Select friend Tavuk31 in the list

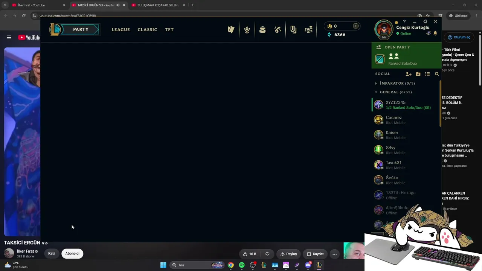406,165
